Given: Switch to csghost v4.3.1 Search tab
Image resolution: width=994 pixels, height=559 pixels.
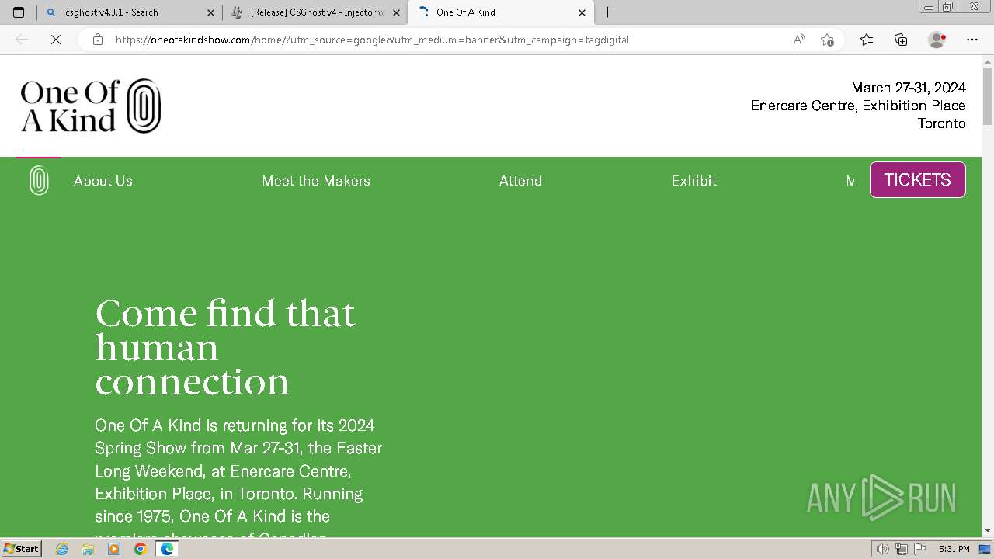Looking at the screenshot, I should point(130,12).
